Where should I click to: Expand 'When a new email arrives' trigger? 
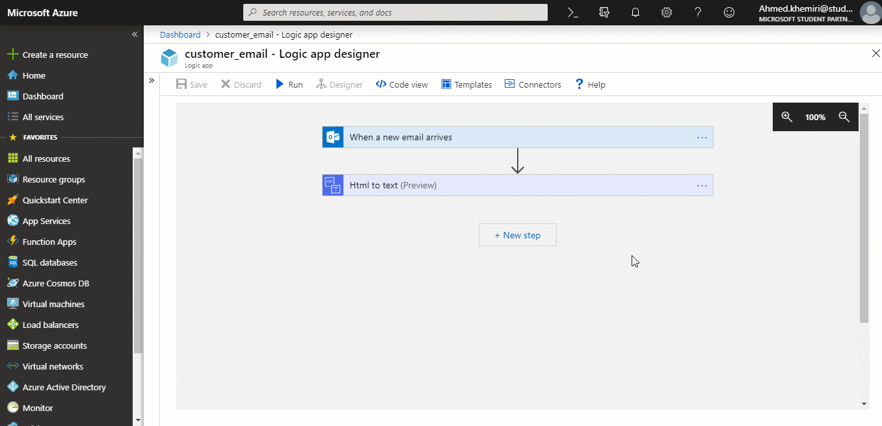click(x=518, y=137)
